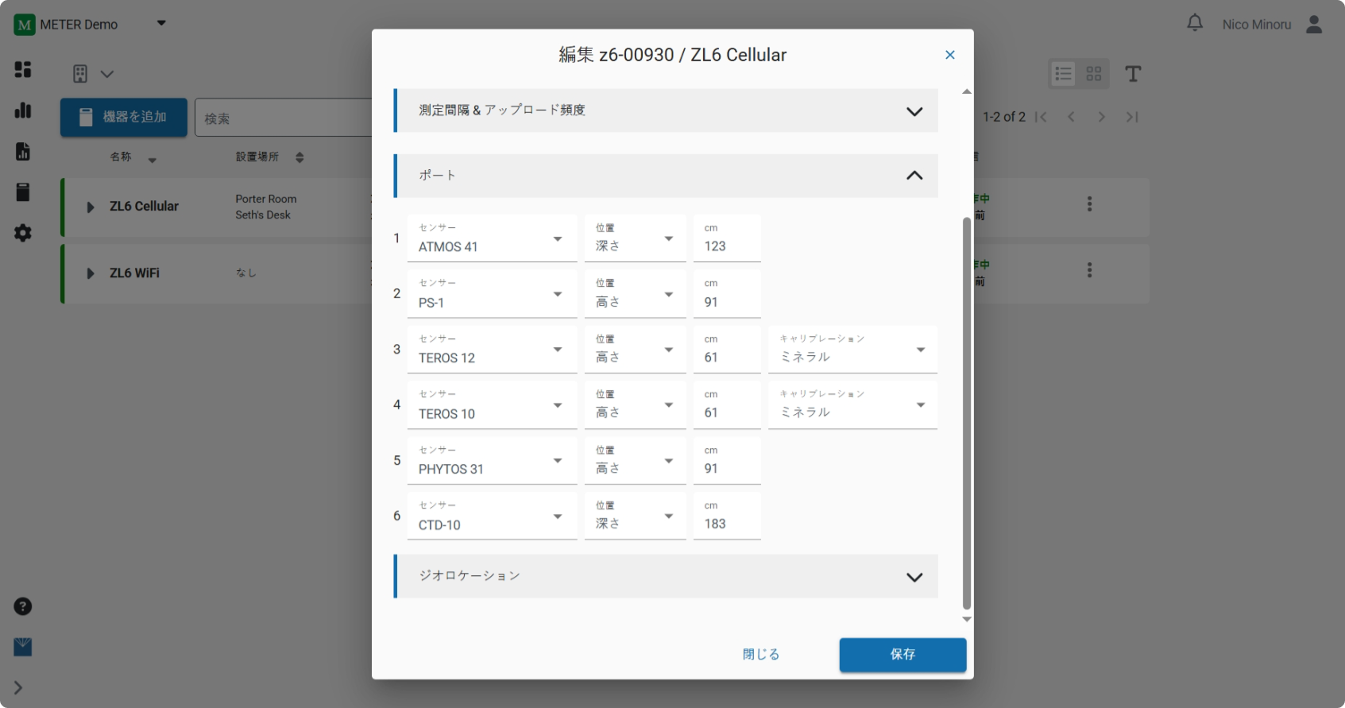Open the bar chart icon in sidebar
Screen dimensions: 1345x708
tap(23, 110)
